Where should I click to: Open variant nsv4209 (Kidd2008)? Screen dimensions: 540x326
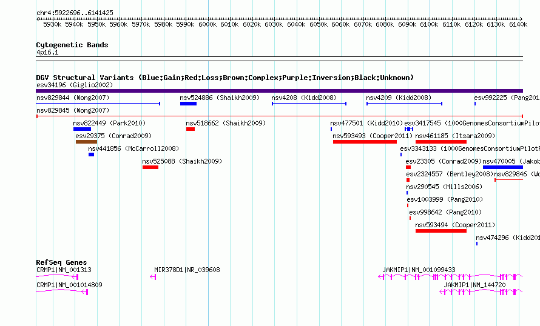[x=399, y=98]
